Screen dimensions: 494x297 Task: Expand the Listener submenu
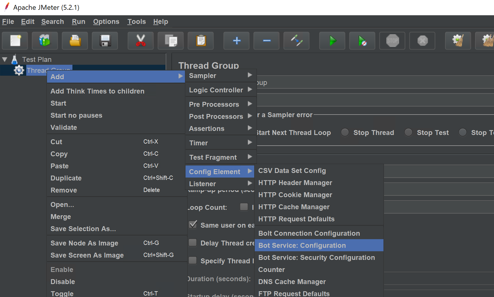tap(221, 184)
